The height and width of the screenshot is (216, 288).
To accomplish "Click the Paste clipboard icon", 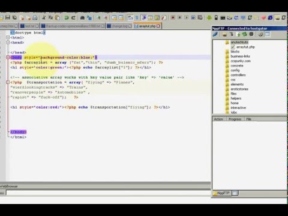I will (58, 18).
